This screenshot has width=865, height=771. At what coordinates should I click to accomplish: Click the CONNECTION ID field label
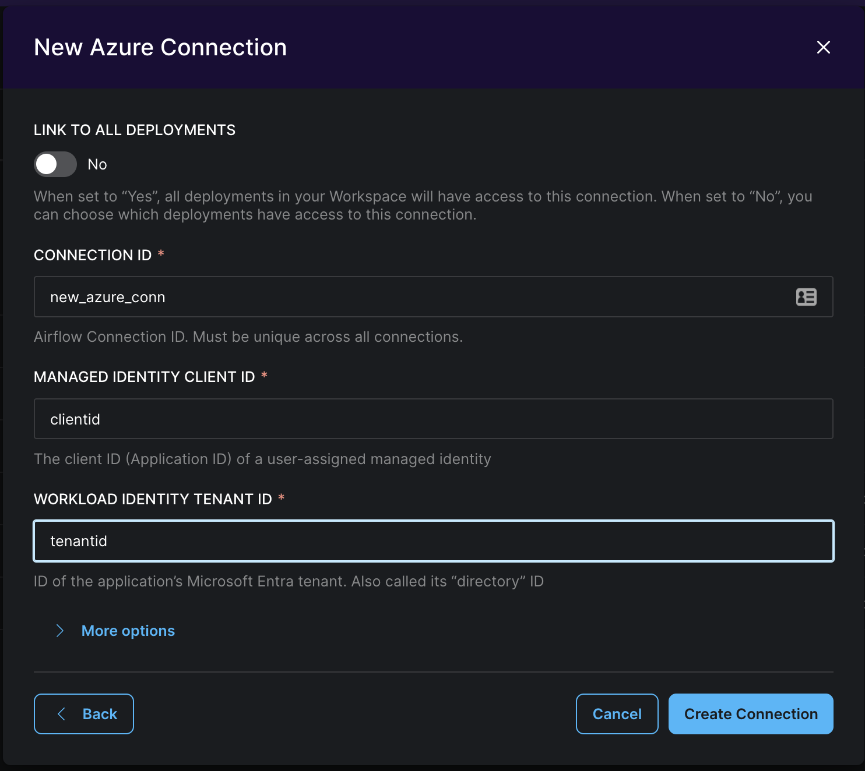(x=93, y=255)
